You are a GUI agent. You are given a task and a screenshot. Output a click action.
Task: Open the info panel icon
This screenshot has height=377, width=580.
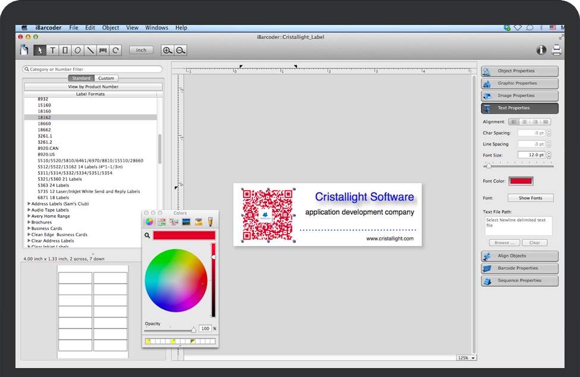coord(541,50)
